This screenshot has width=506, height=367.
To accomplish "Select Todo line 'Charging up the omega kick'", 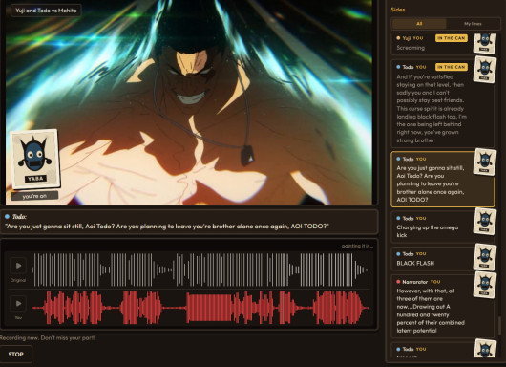I will pyautogui.click(x=442, y=227).
